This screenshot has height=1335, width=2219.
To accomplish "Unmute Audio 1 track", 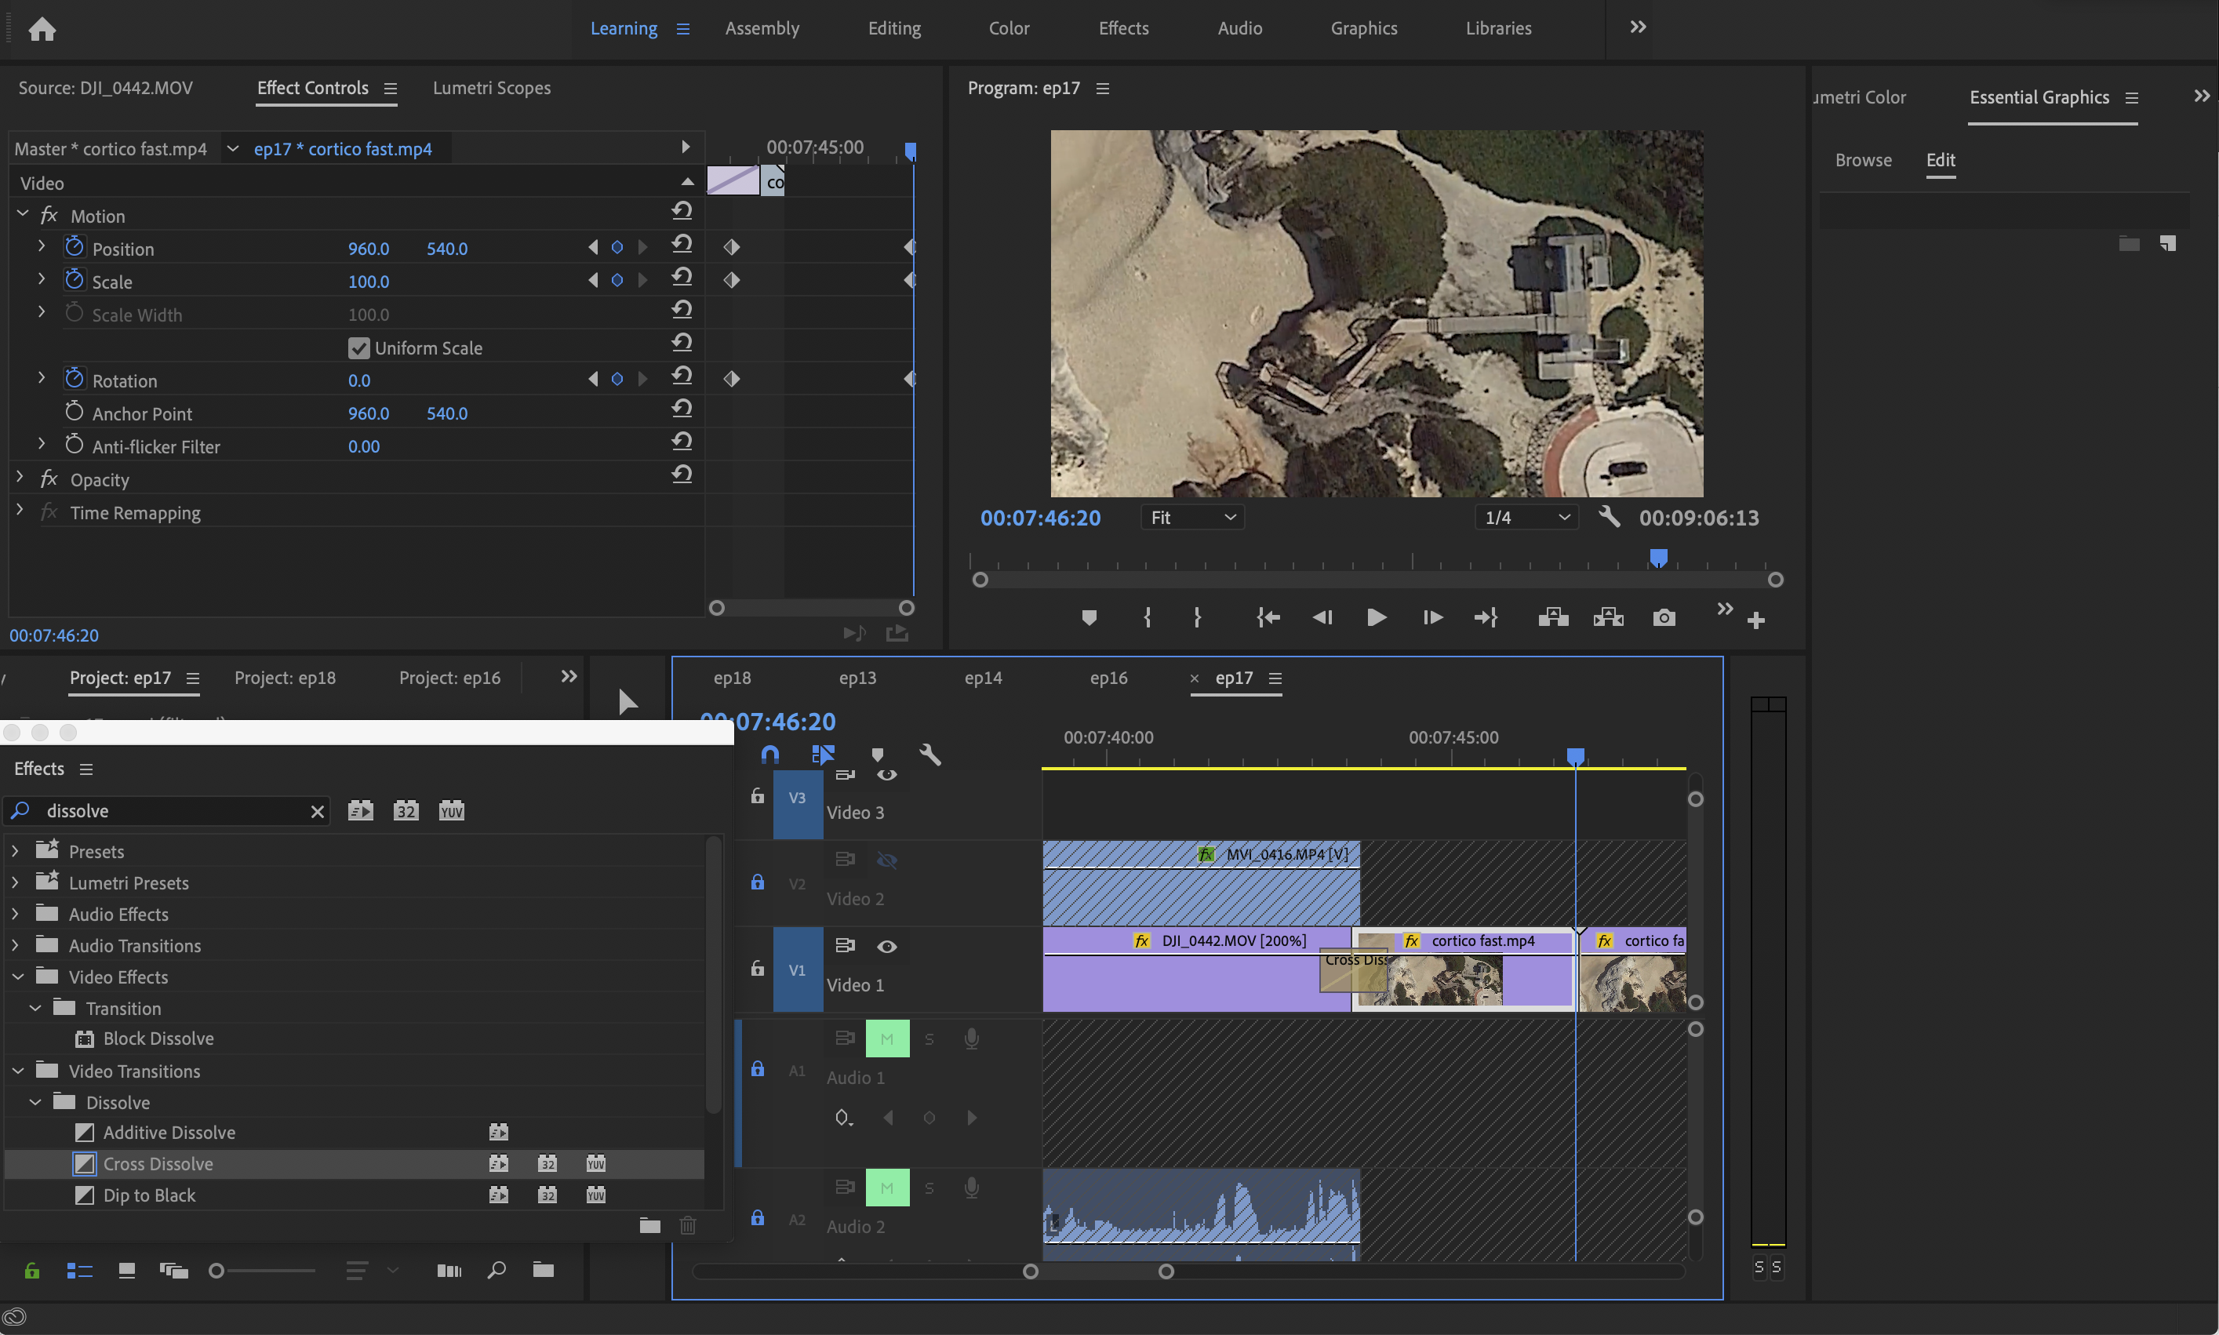I will (887, 1039).
